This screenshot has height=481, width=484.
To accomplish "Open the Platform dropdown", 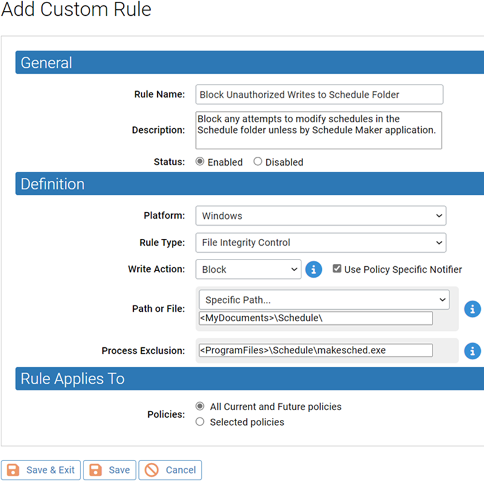I will [x=321, y=216].
